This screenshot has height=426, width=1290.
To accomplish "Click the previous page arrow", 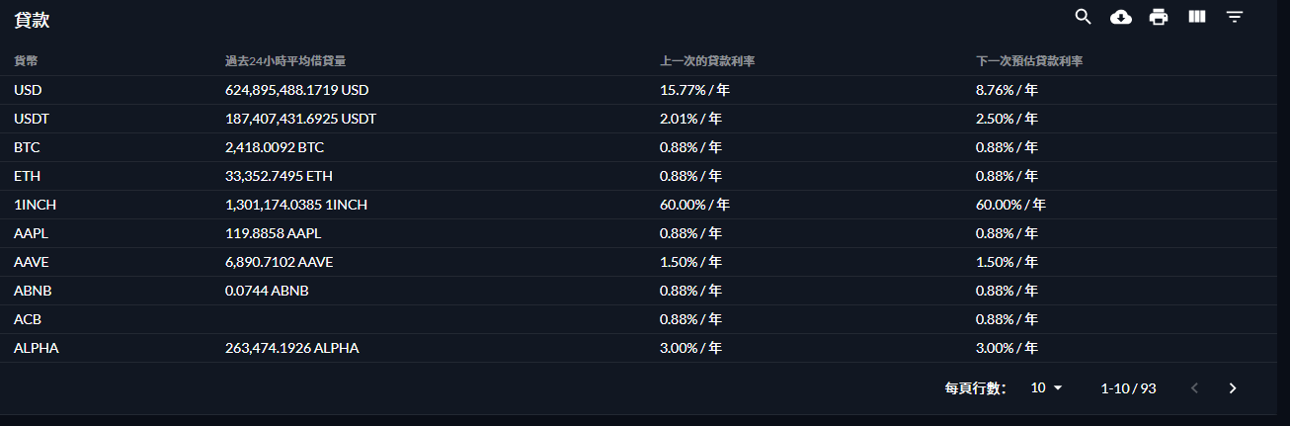I will coord(1194,388).
